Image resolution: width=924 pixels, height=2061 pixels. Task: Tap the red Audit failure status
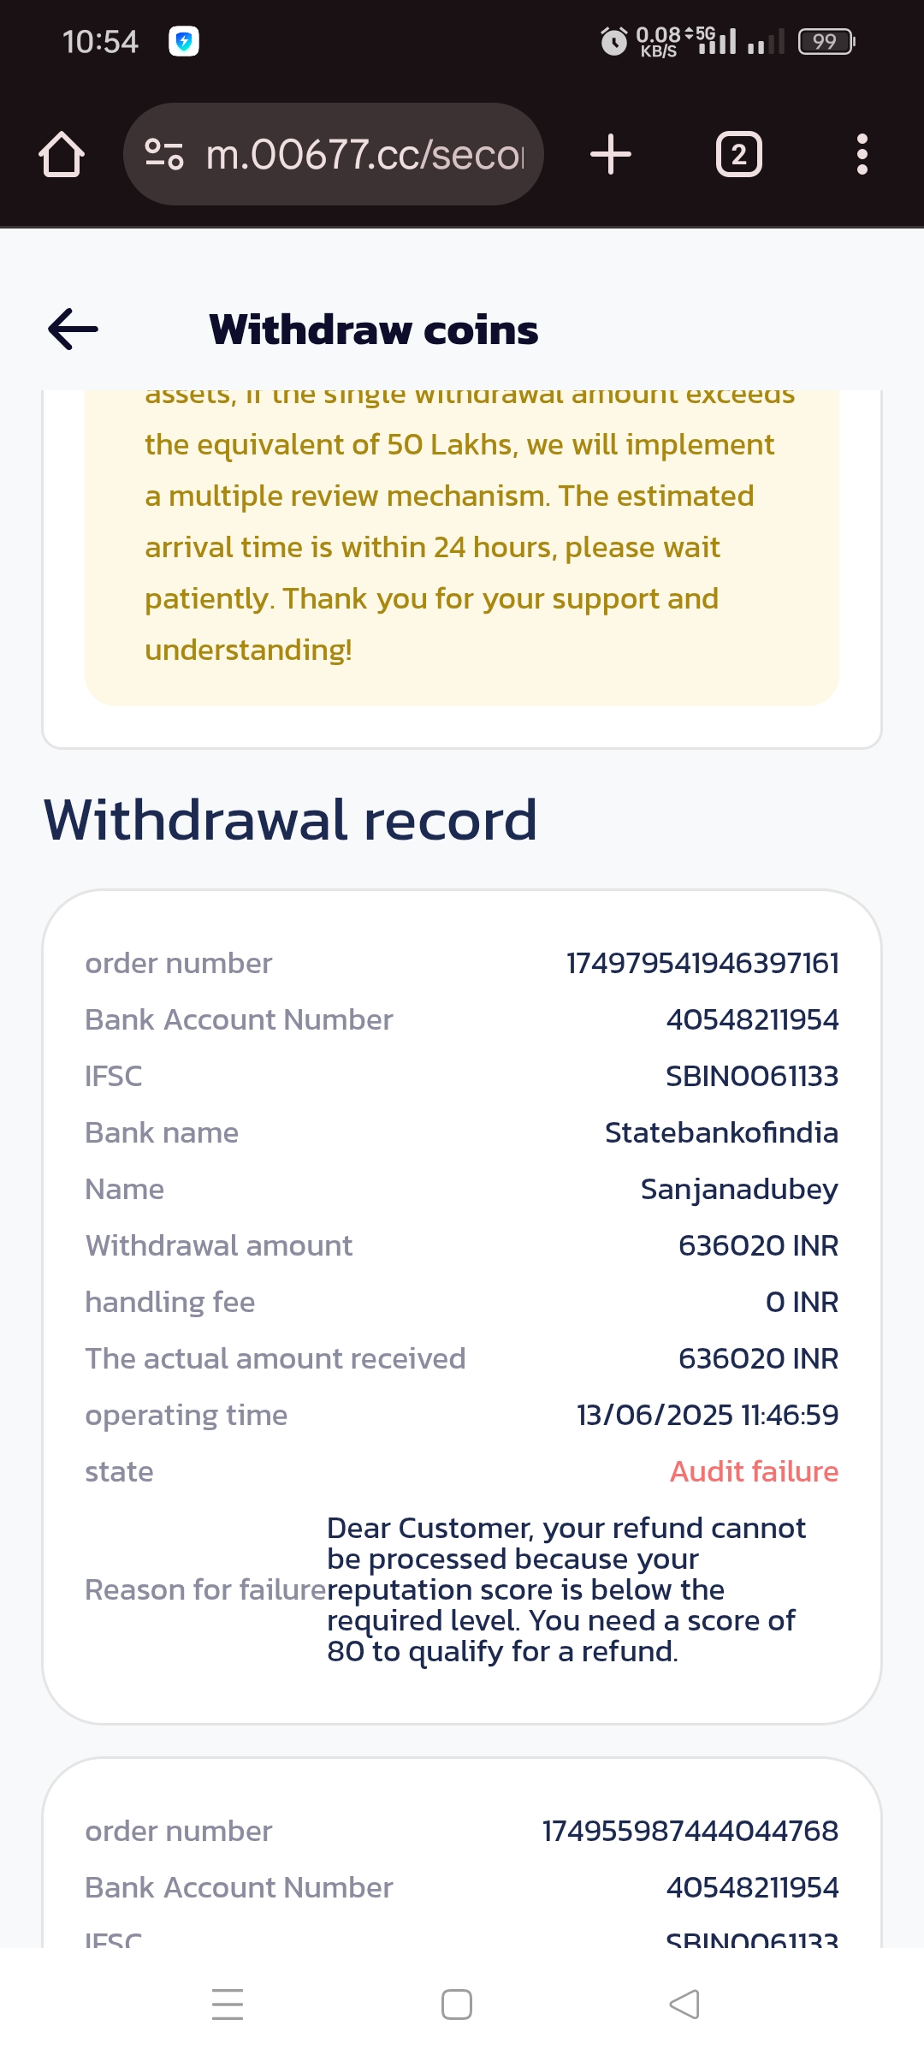tap(753, 1472)
